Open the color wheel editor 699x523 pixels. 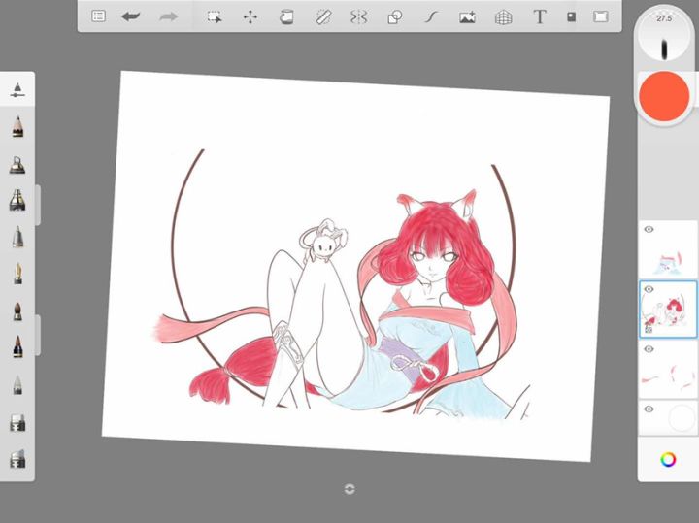pyautogui.click(x=668, y=459)
